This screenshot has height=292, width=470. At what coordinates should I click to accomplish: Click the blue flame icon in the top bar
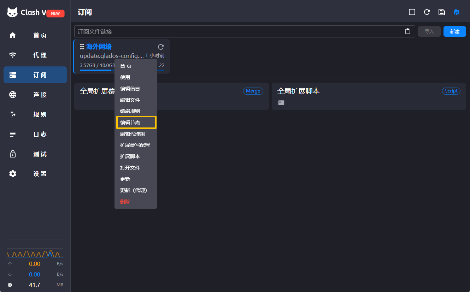(457, 12)
